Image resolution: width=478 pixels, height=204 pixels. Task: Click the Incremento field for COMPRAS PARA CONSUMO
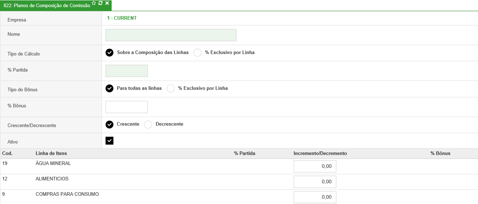point(315,197)
